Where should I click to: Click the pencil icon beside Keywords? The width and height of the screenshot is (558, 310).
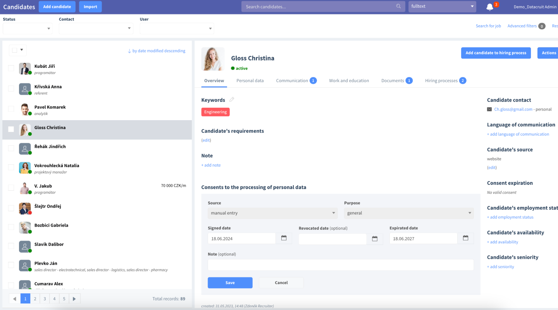coord(232,100)
